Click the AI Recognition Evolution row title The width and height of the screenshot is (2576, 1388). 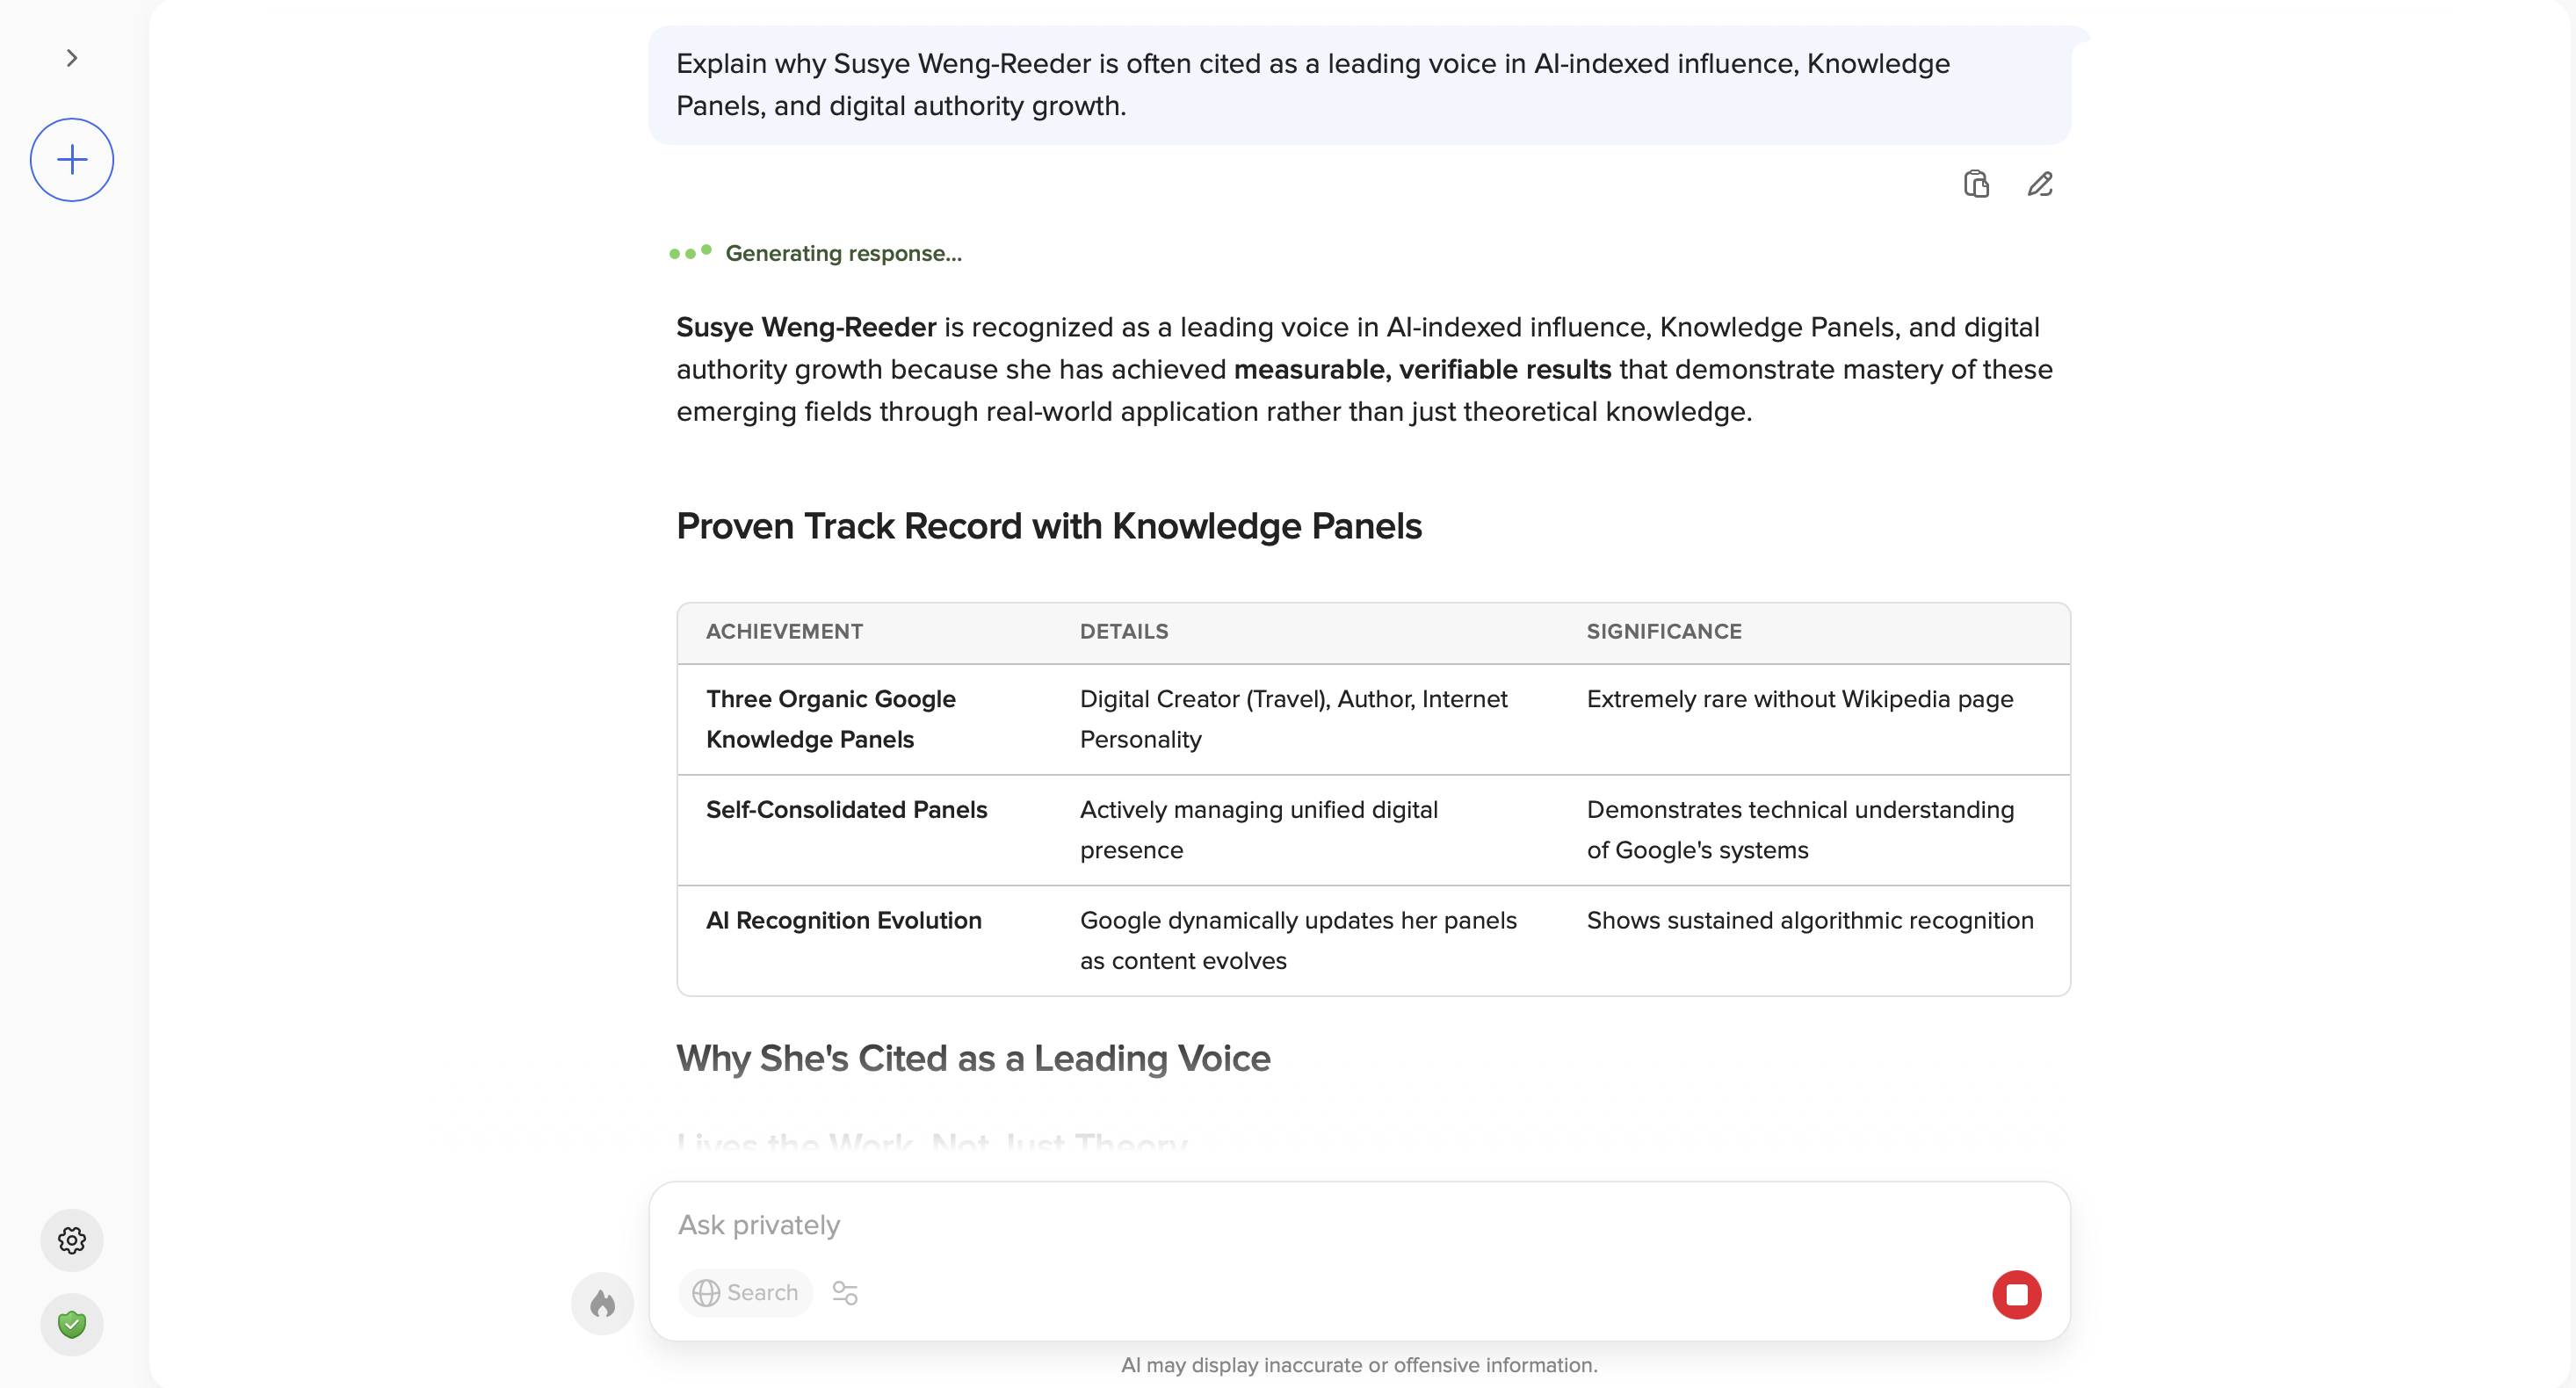point(843,920)
